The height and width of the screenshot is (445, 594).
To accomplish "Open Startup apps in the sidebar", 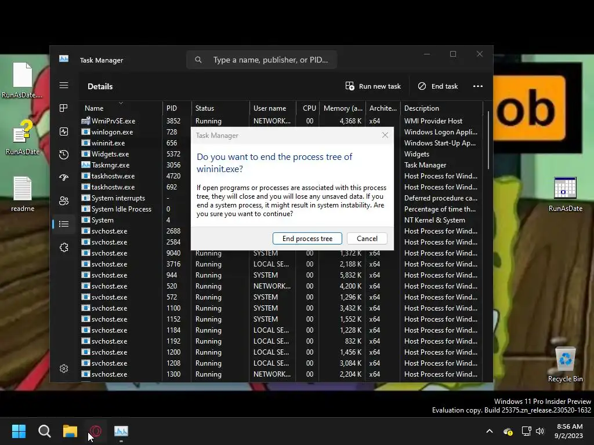I will pyautogui.click(x=64, y=177).
